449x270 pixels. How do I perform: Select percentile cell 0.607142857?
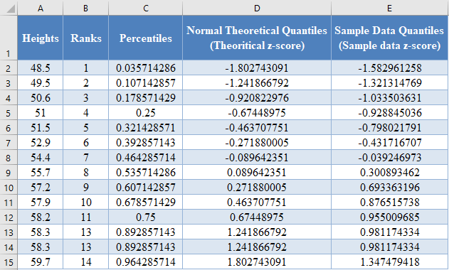146,188
